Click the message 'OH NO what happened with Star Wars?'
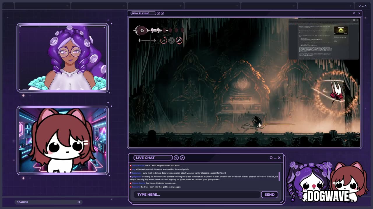Viewport: 373px width, 209px height. [x=163, y=165]
